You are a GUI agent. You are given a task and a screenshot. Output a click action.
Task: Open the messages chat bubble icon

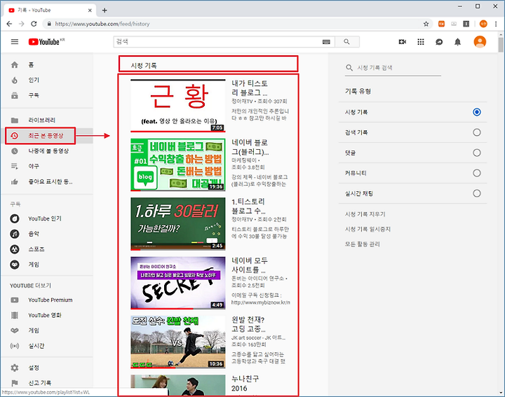pos(439,42)
